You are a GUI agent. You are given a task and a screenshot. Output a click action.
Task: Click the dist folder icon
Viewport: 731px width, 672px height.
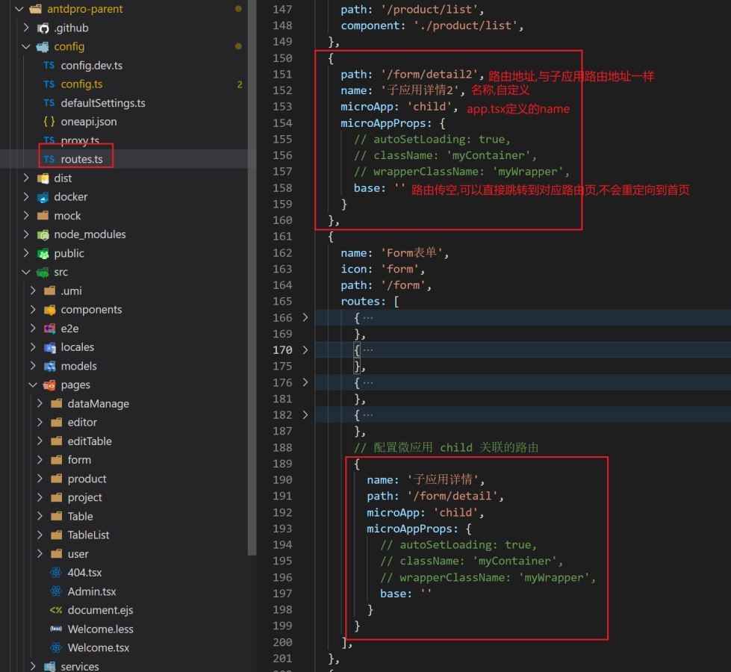(43, 178)
